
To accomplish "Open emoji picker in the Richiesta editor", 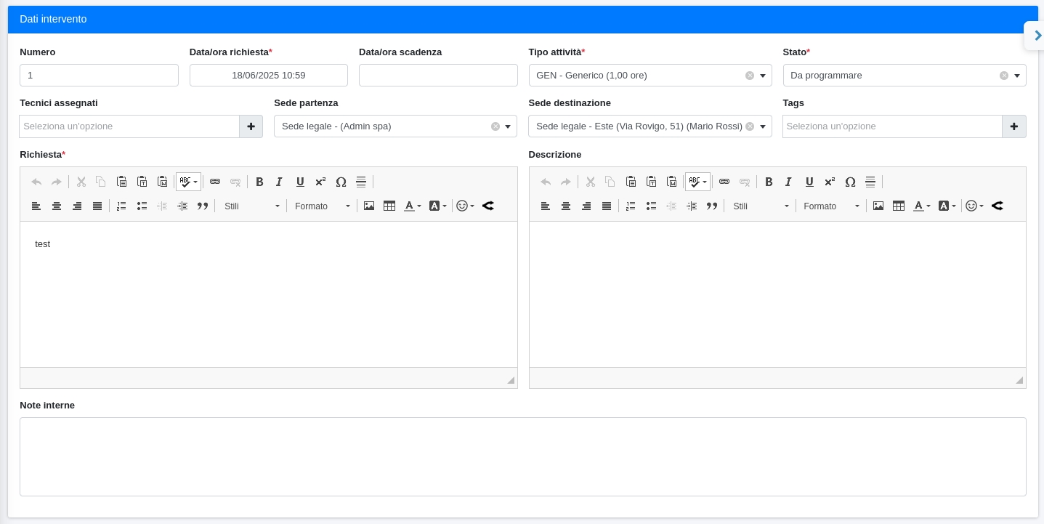I will click(465, 206).
